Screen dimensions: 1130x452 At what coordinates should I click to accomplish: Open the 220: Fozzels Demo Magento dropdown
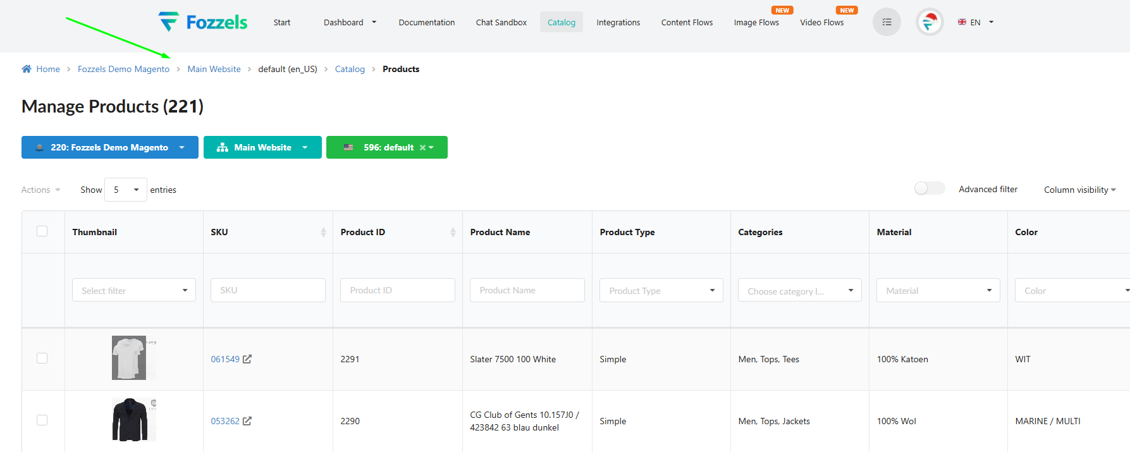point(110,147)
